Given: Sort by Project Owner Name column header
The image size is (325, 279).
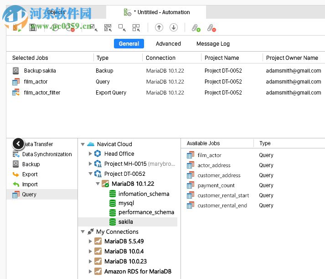Looking at the screenshot, I should coord(292,58).
